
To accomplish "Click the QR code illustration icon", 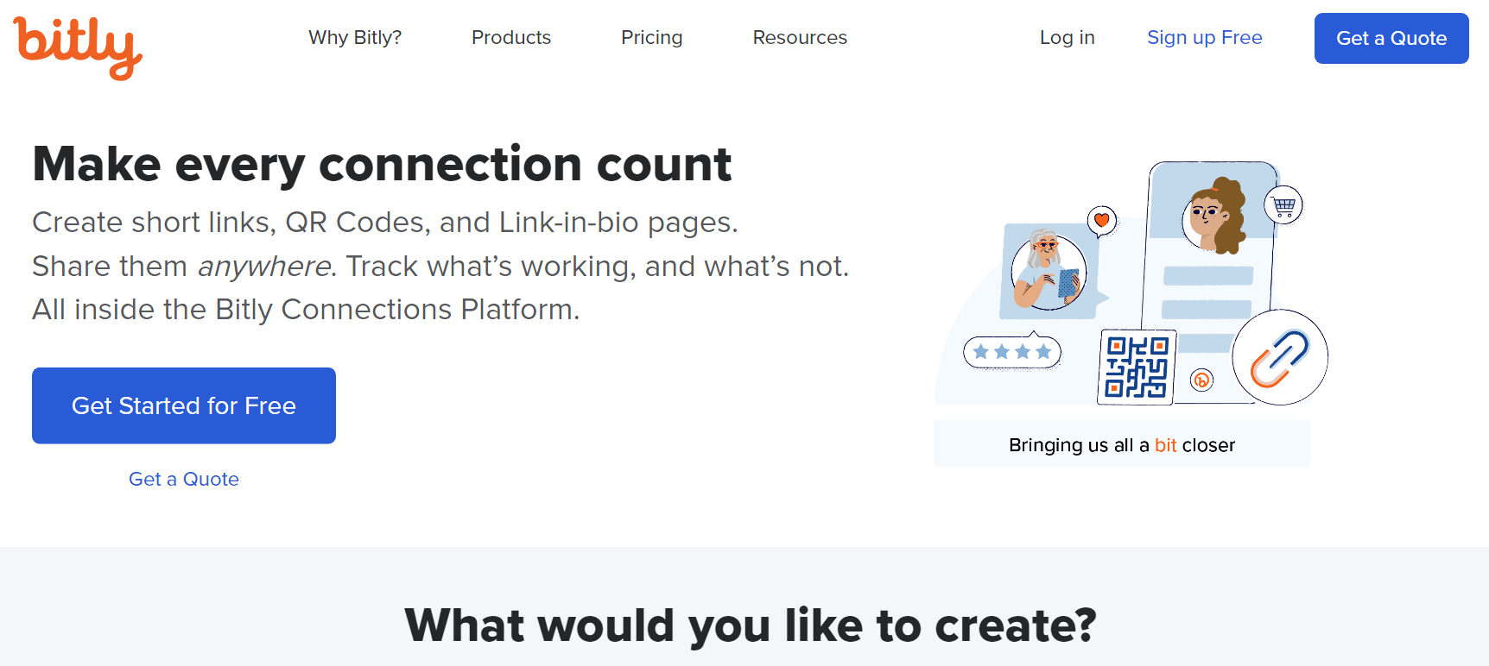I will click(x=1137, y=367).
